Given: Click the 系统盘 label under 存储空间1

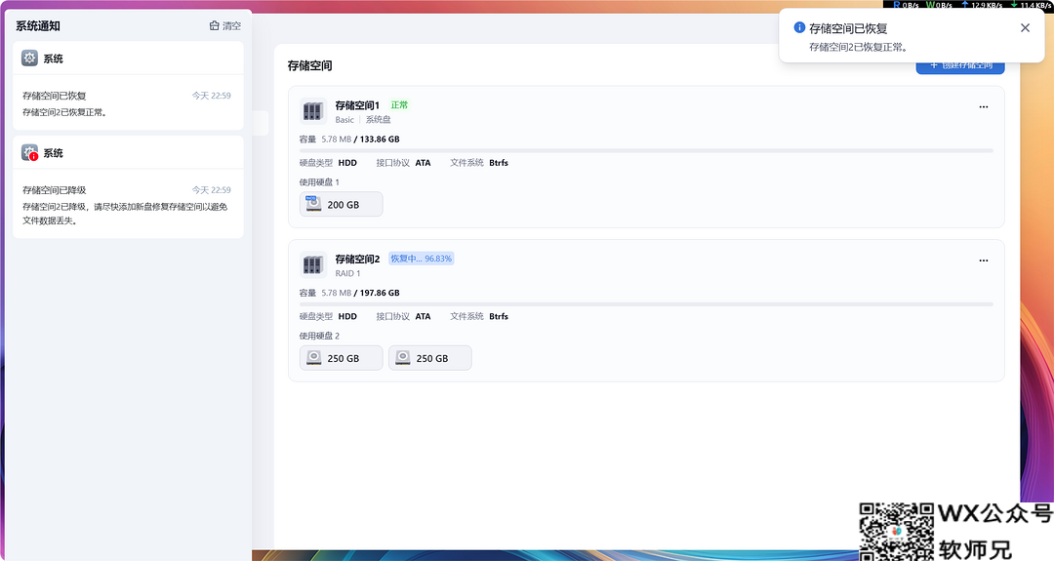Looking at the screenshot, I should 378,120.
